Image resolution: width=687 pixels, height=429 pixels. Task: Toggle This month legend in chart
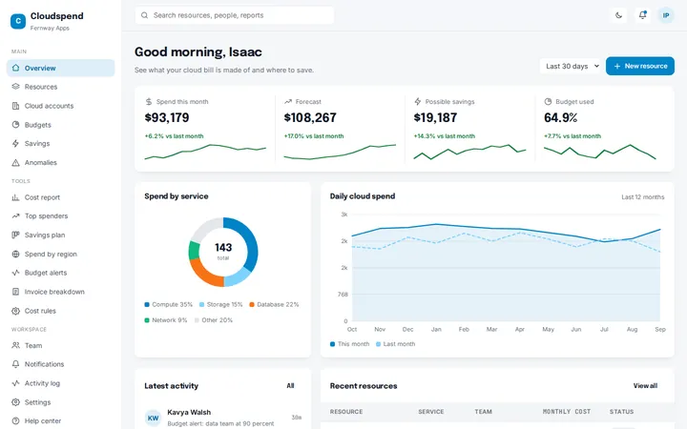349,344
